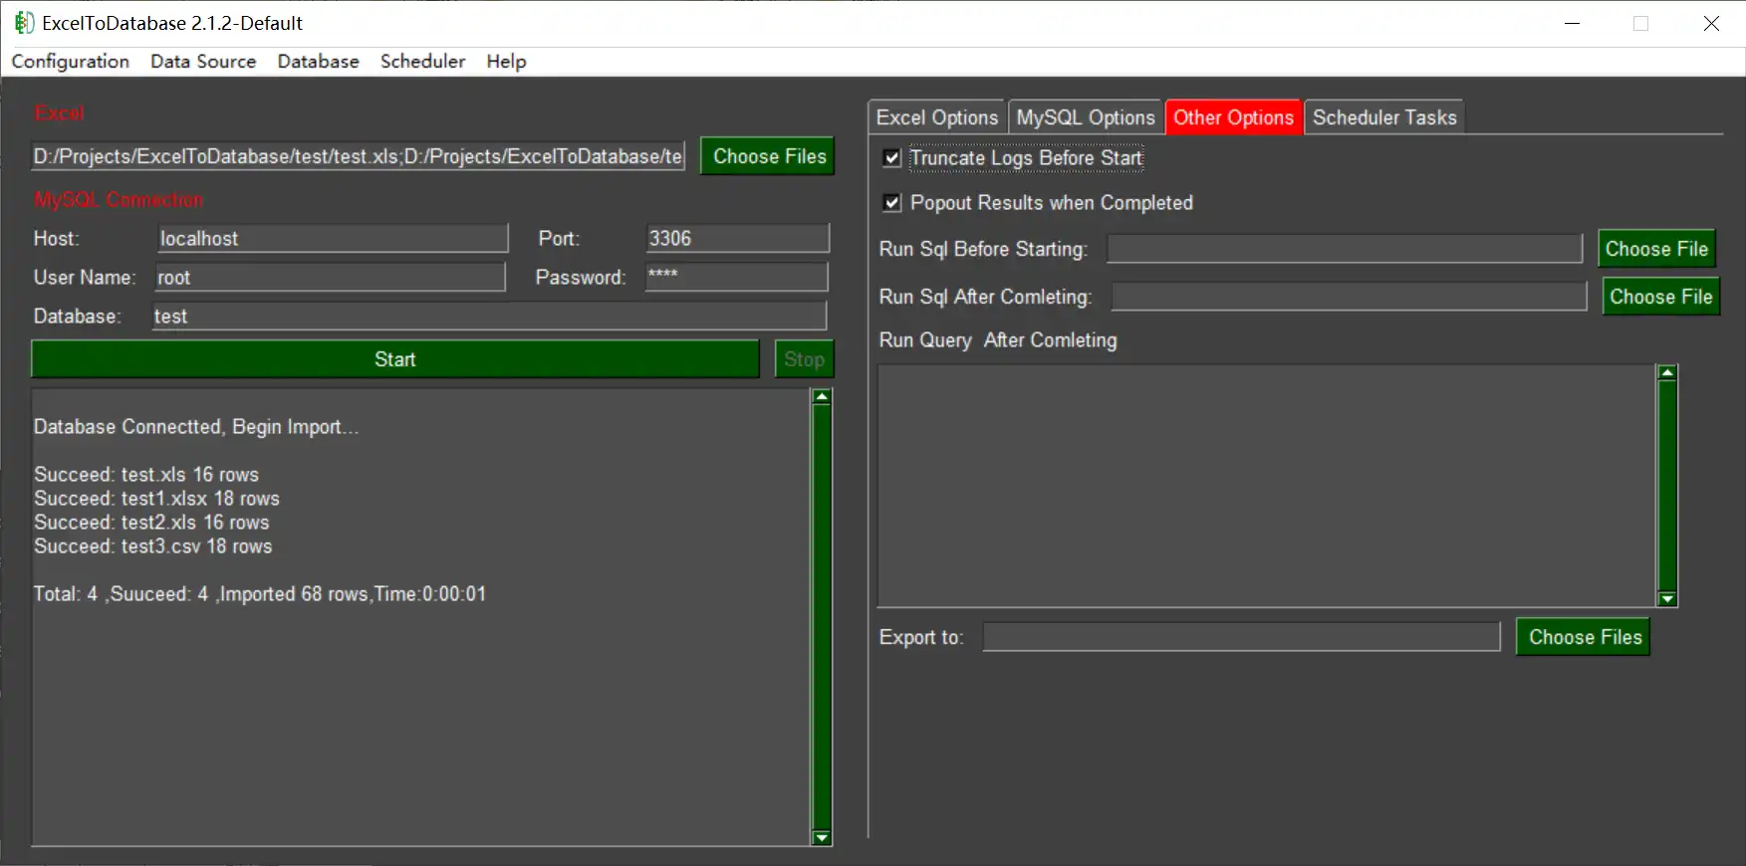Close the ExcelToDatabase window
The height and width of the screenshot is (866, 1746).
(1711, 23)
